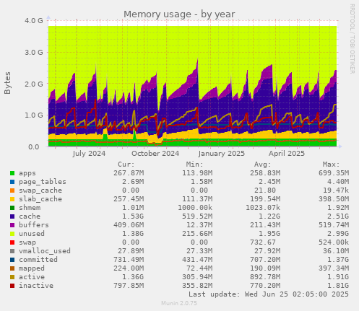This screenshot has height=311, width=359.
Task: Click mapped average value 190.09M
Action: click(x=265, y=268)
